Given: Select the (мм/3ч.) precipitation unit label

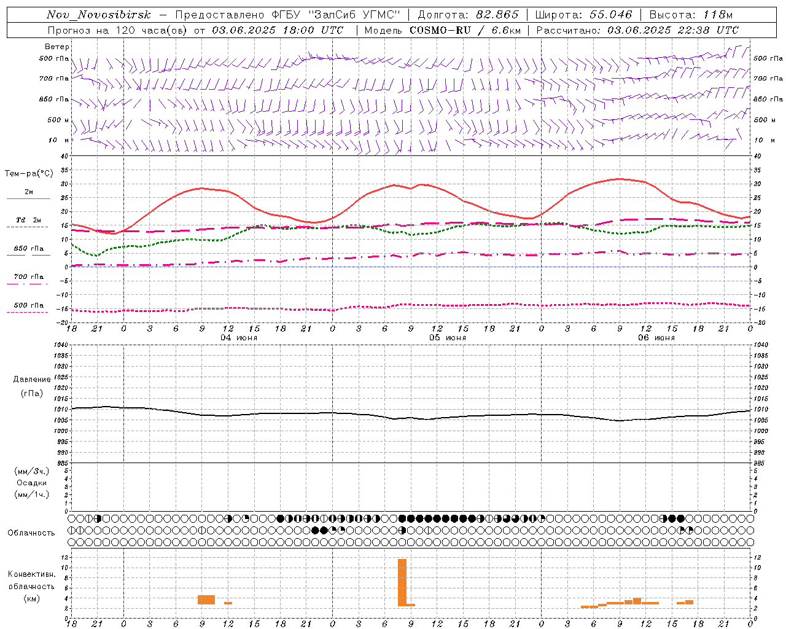Looking at the screenshot, I should click(32, 471).
